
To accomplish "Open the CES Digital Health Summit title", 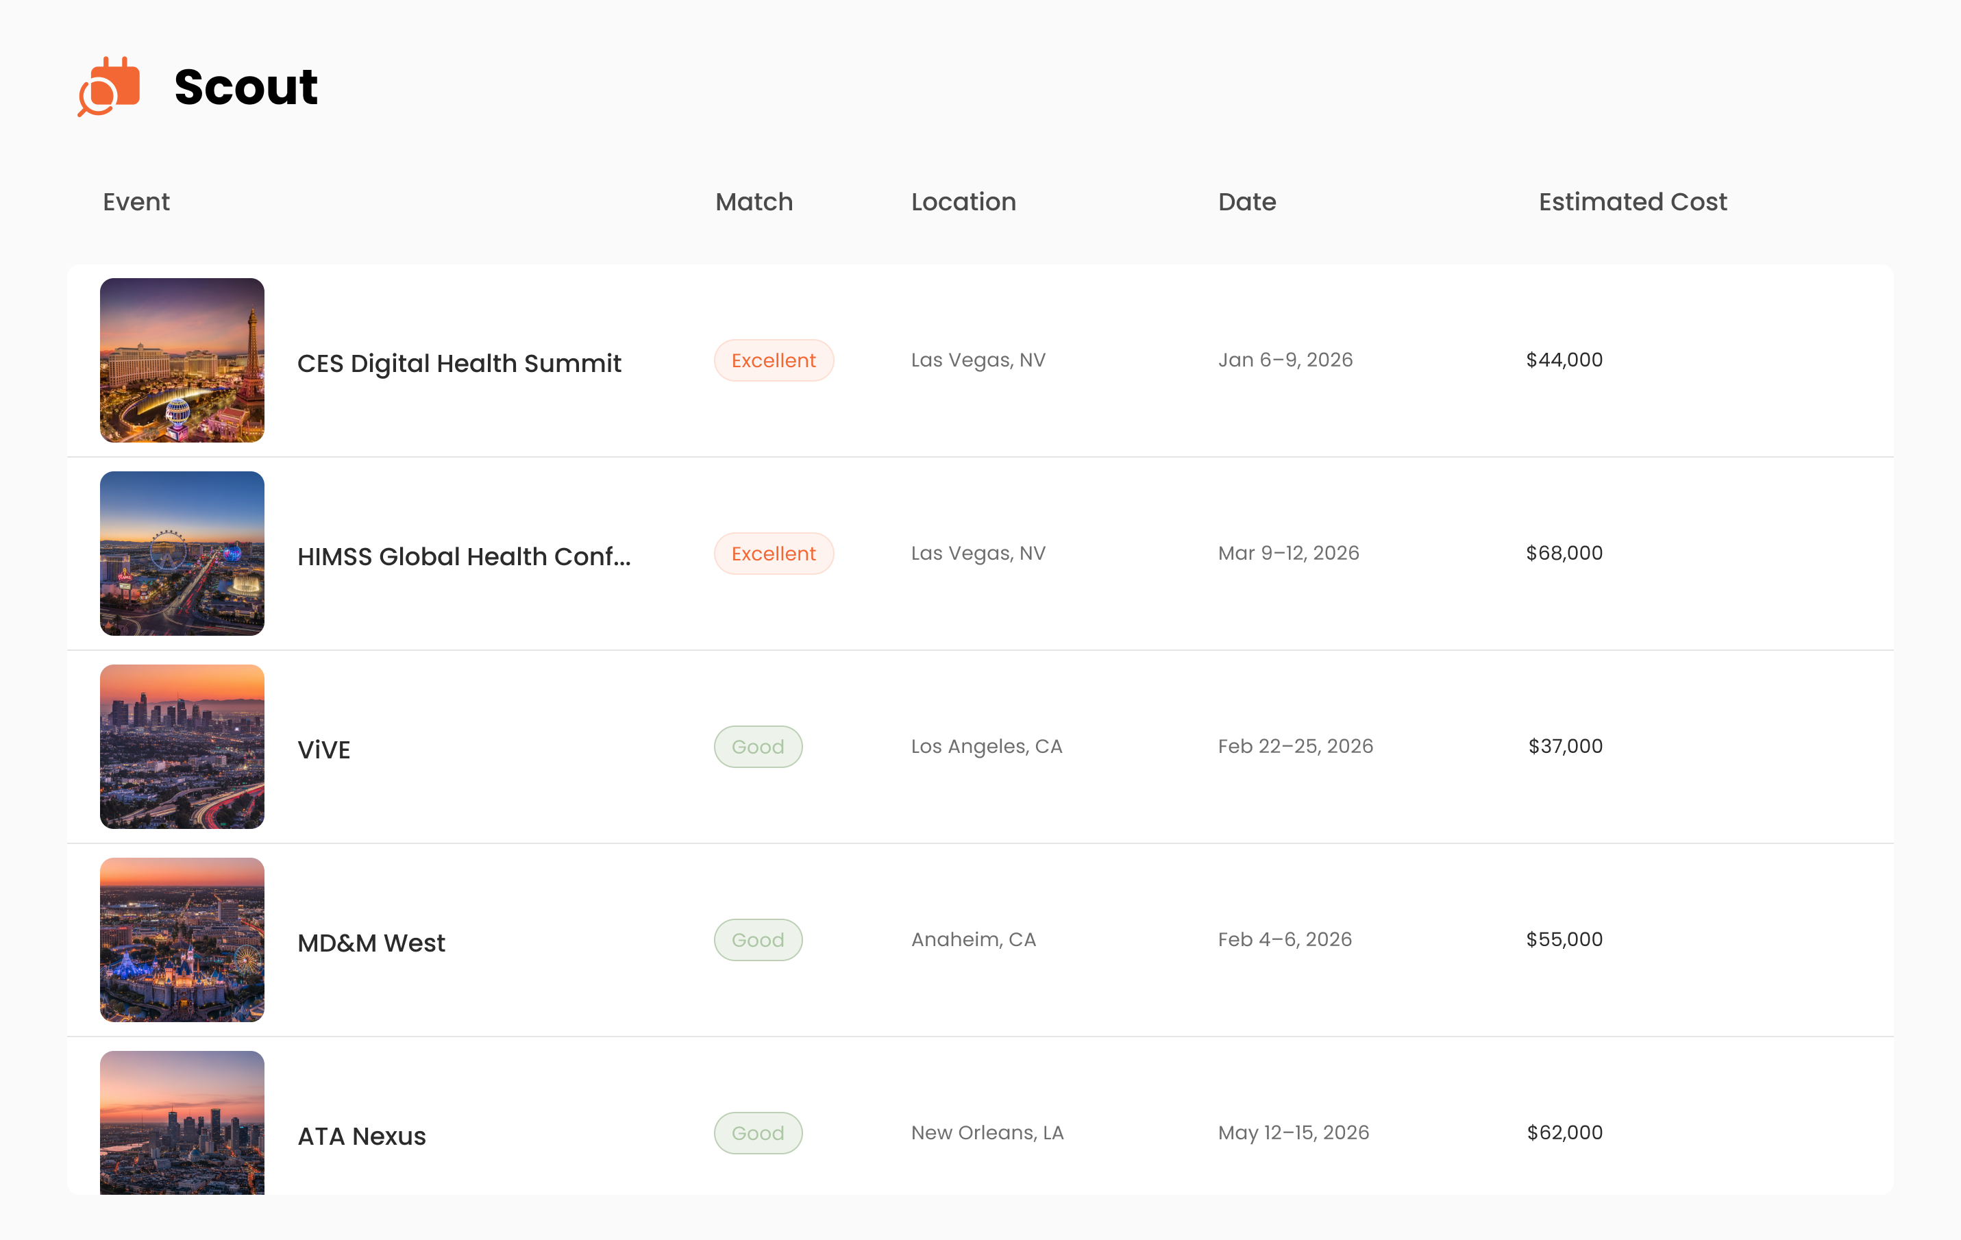I will pos(458,363).
